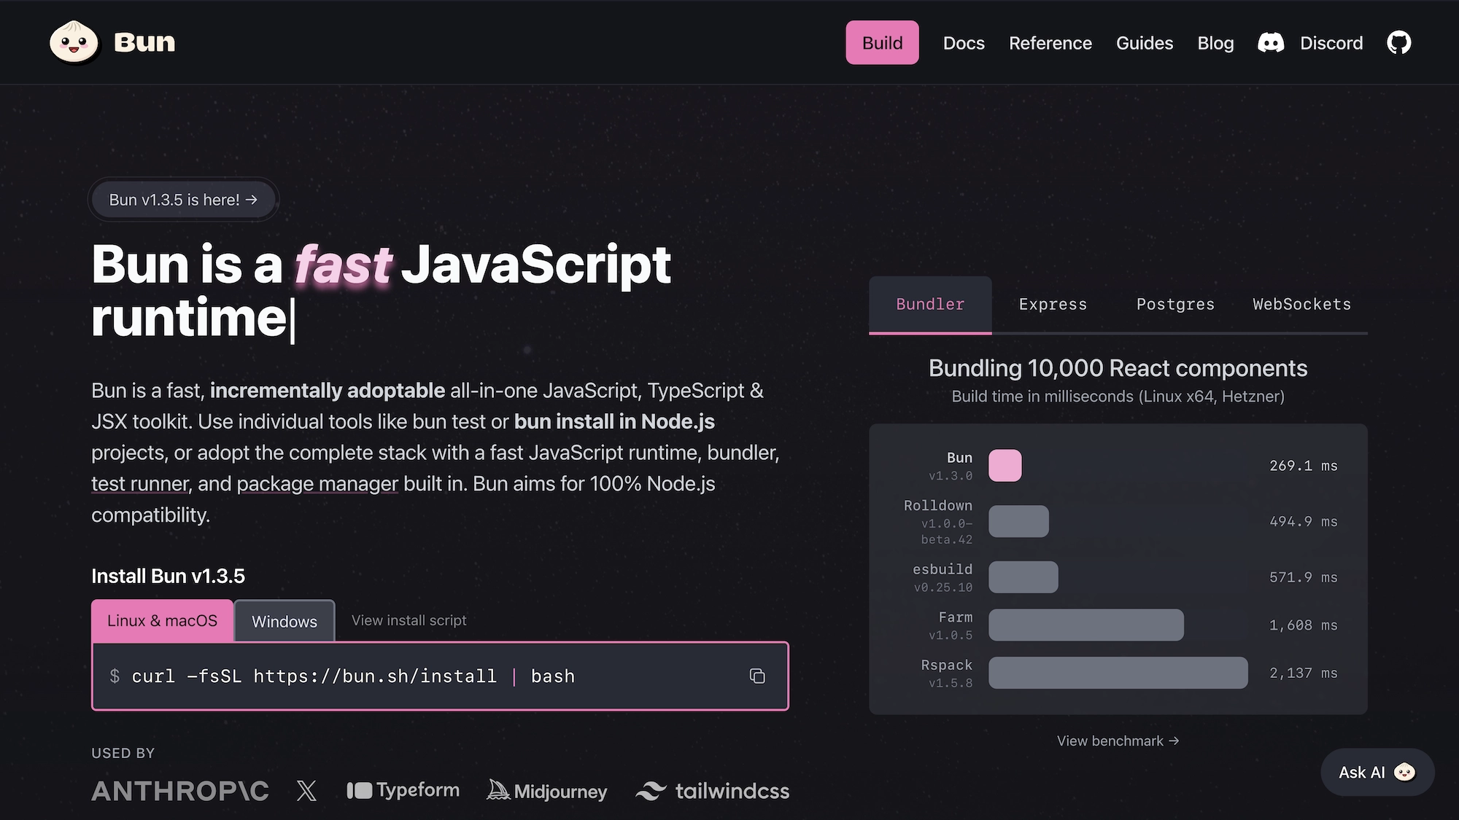Open the GitHub icon link
The height and width of the screenshot is (820, 1459).
pyautogui.click(x=1398, y=43)
